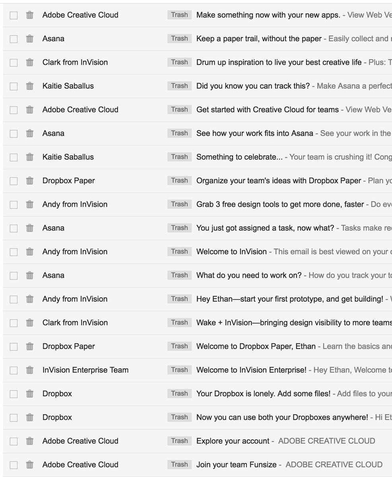
Task: Click the Trash label on Something to celebrate email
Action: pyautogui.click(x=179, y=157)
